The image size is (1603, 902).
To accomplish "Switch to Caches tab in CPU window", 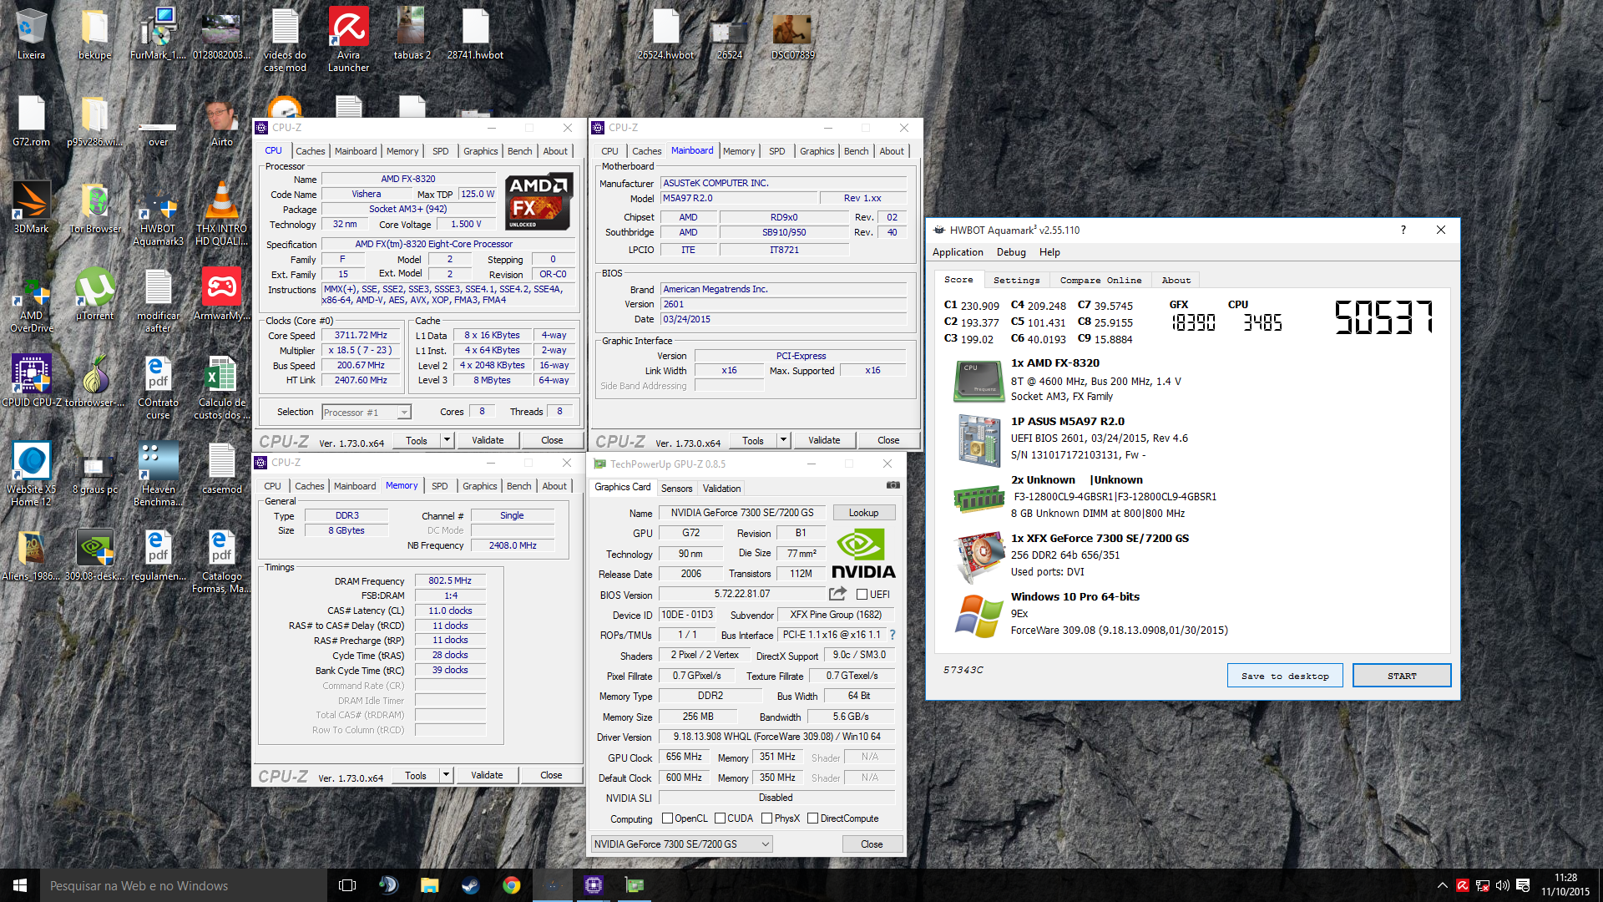I will pyautogui.click(x=310, y=151).
